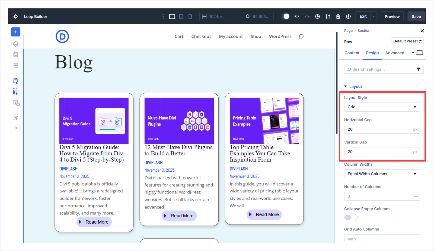The height and width of the screenshot is (251, 434).
Task: Collapse the Layout section
Action: [x=353, y=86]
